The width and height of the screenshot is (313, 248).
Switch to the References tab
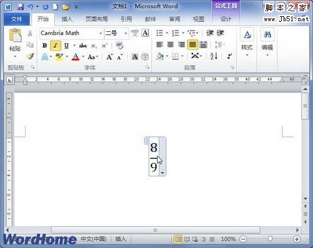pyautogui.click(x=126, y=19)
